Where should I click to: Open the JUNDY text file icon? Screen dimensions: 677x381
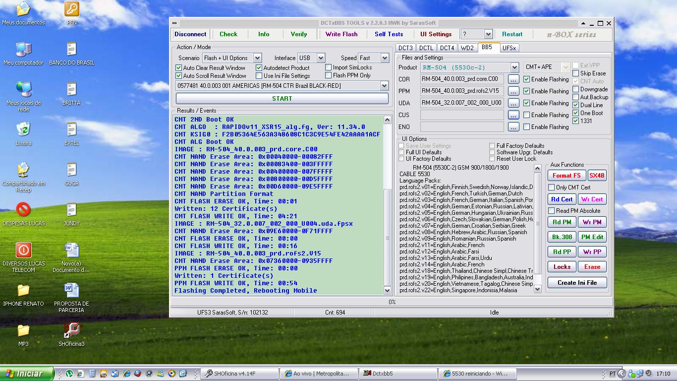(x=72, y=214)
